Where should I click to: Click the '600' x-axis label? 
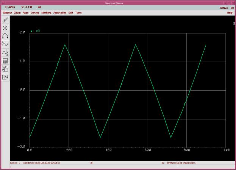click(x=148, y=150)
